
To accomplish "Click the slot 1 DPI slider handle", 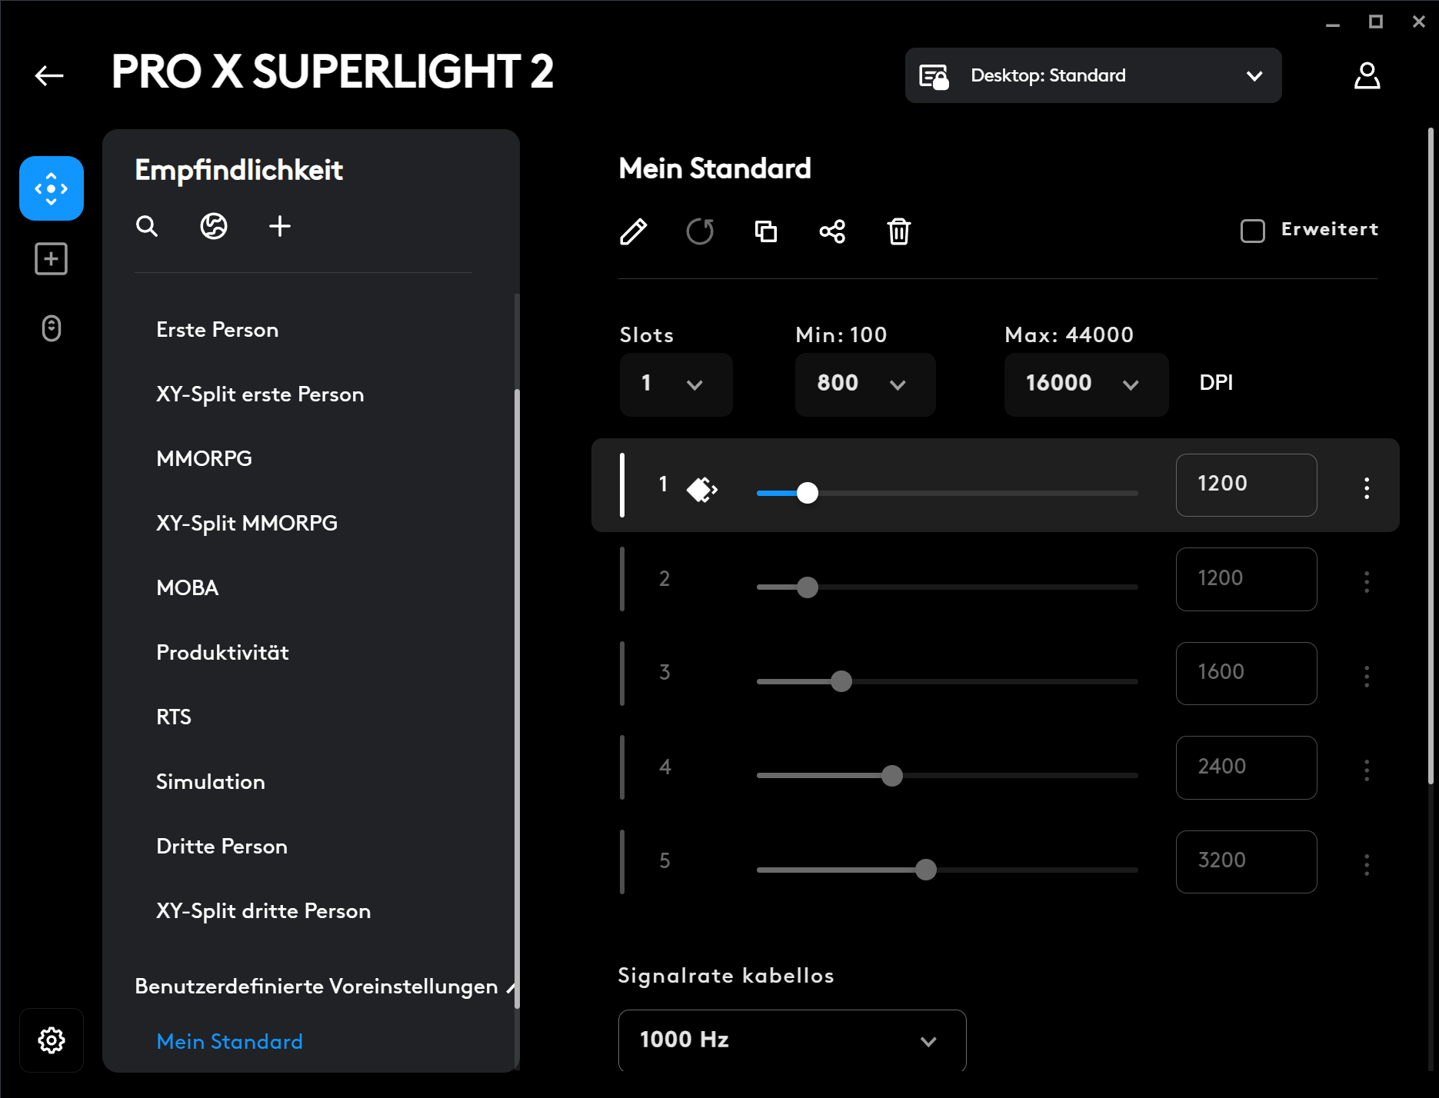I will point(808,493).
